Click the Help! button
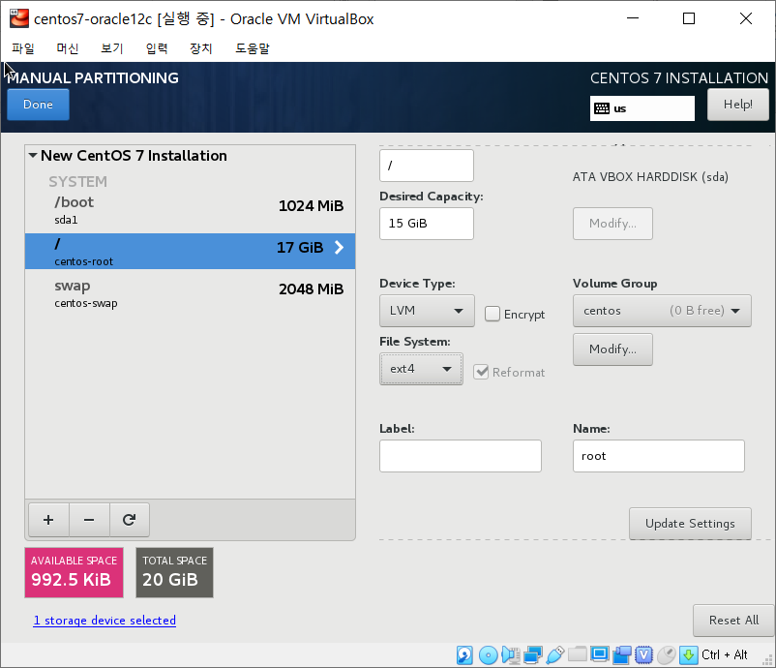This screenshot has width=776, height=668. (x=738, y=105)
